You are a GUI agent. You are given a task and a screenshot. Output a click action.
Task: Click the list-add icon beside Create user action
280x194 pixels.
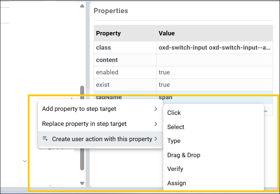coord(45,139)
